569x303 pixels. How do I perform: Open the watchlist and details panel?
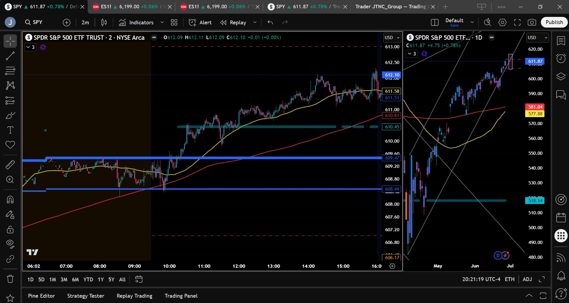pos(561,41)
